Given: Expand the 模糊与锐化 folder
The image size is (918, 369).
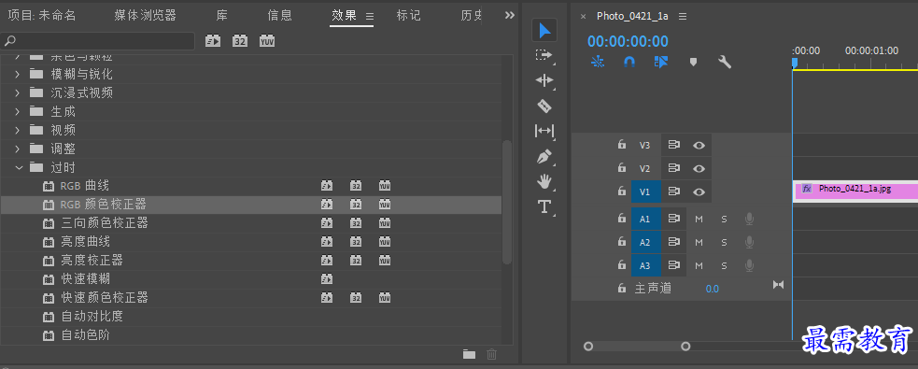Looking at the screenshot, I should click(x=18, y=75).
